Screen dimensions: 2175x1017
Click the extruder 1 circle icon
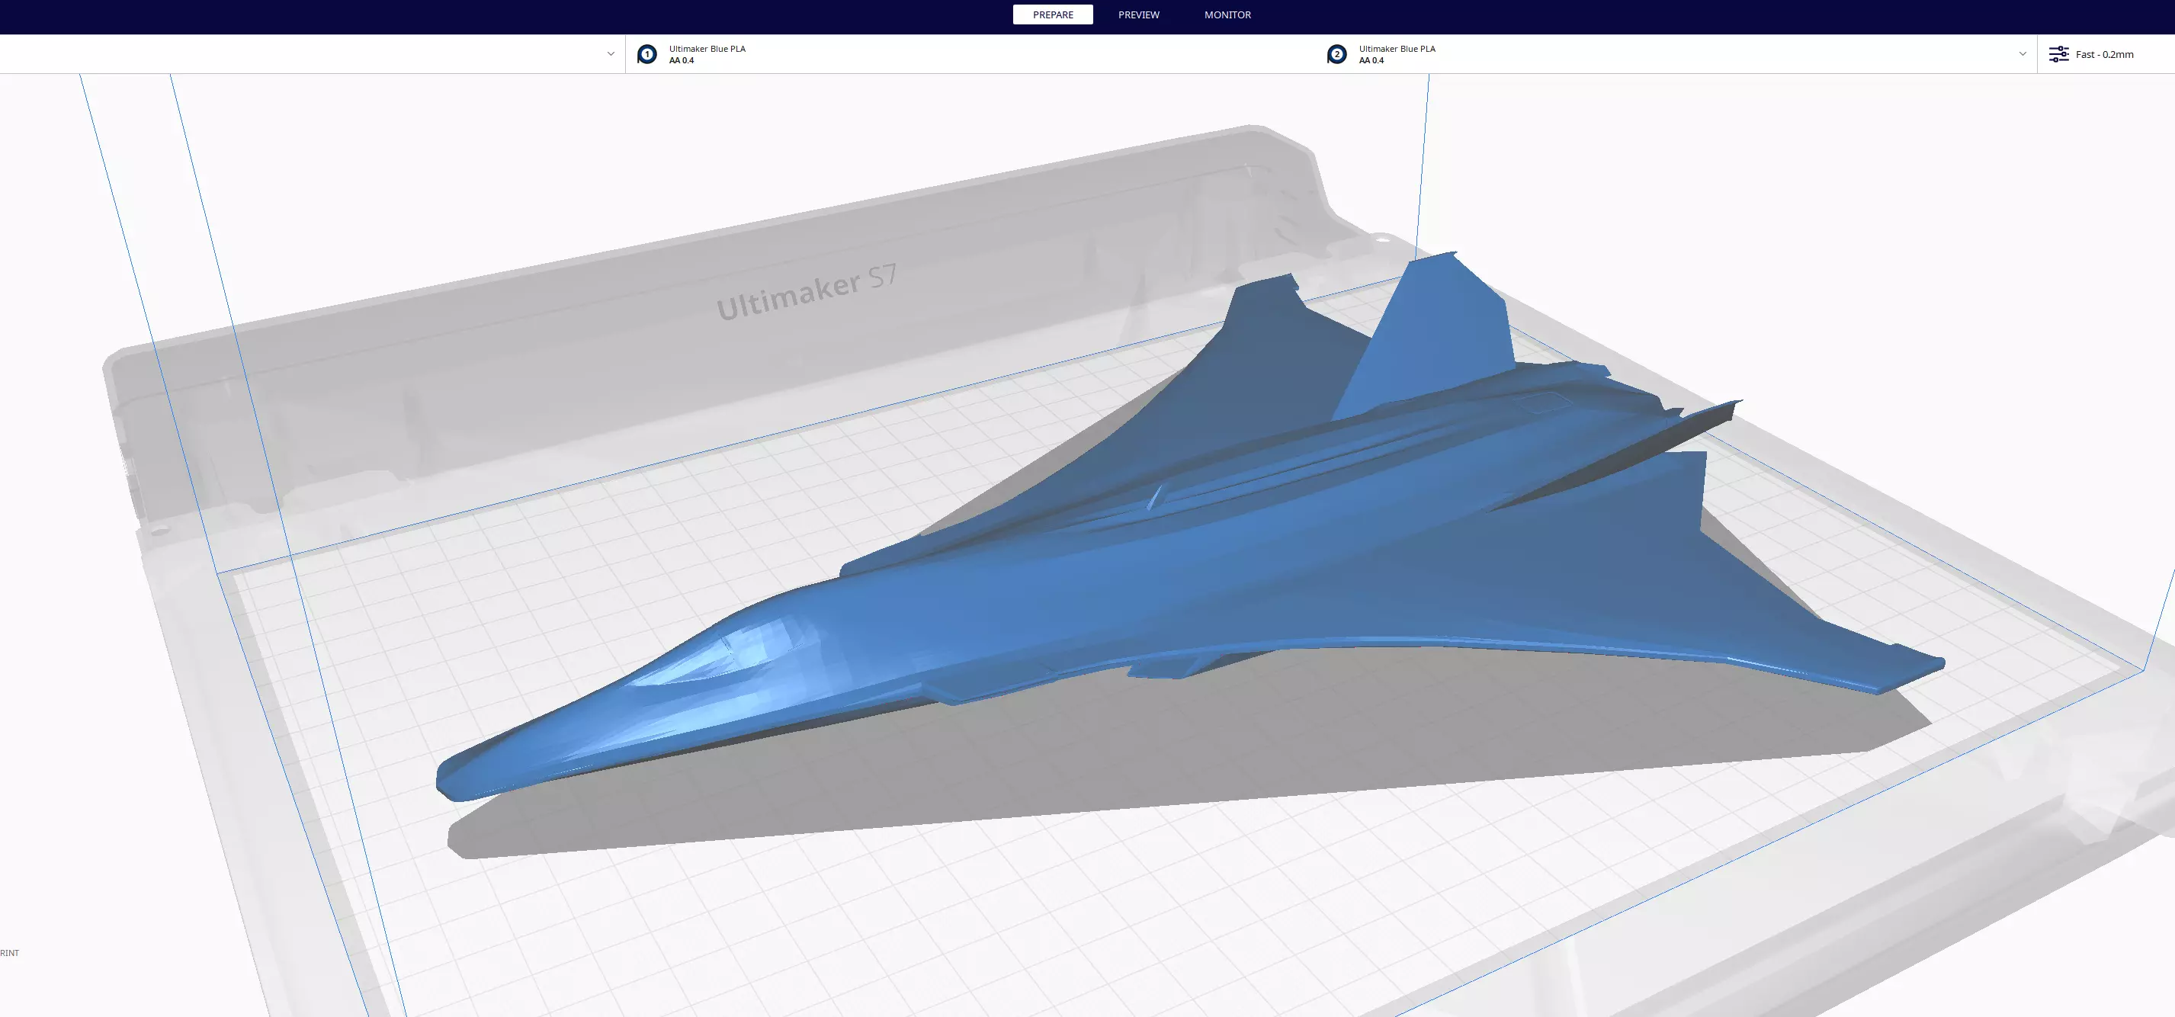pyautogui.click(x=646, y=54)
